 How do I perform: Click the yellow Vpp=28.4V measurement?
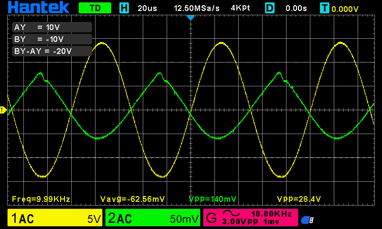click(x=299, y=199)
